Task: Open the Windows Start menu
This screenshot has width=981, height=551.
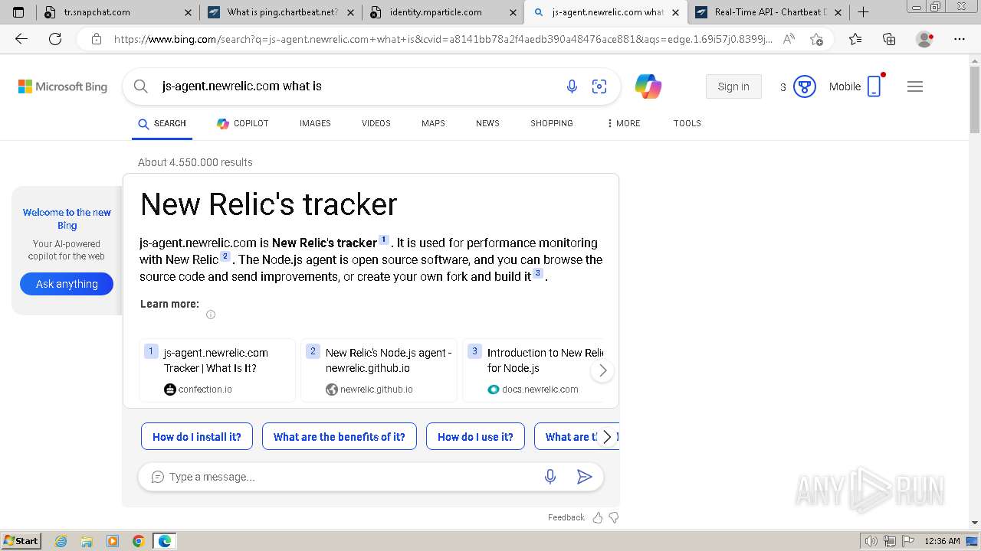Action: 21,541
